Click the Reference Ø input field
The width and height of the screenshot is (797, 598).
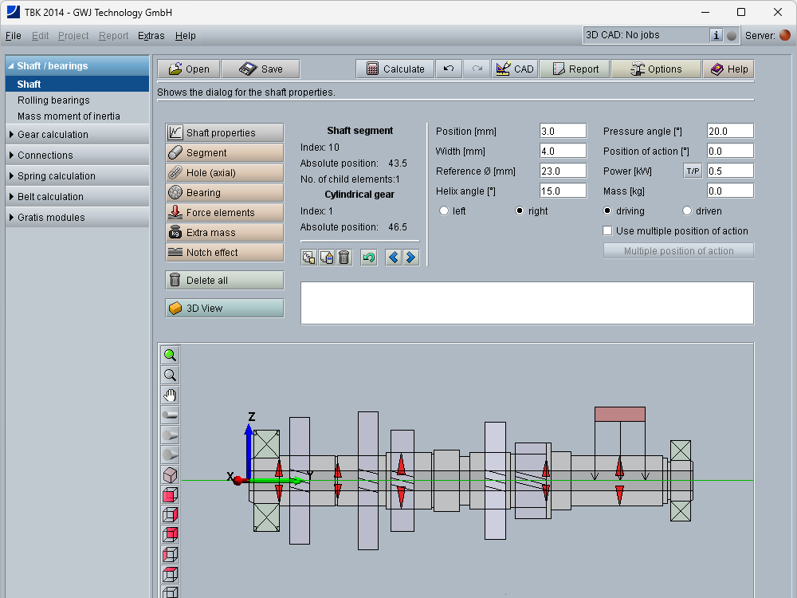pyautogui.click(x=563, y=171)
